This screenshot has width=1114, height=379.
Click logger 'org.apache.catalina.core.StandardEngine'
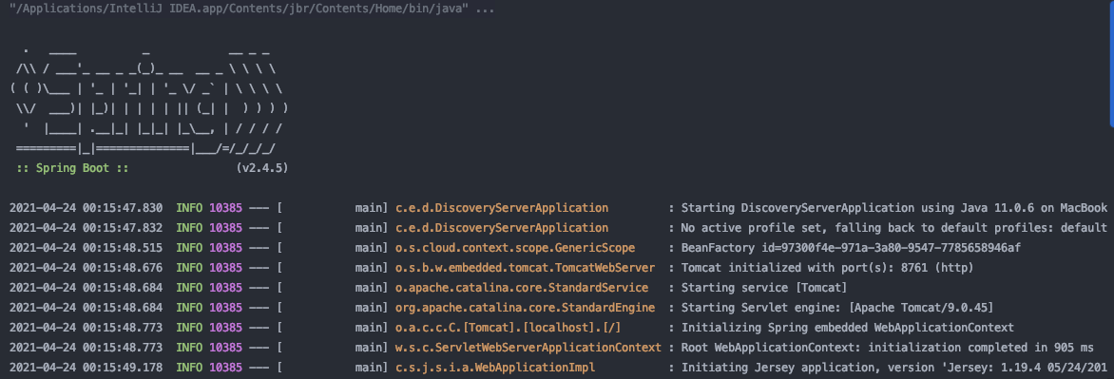click(x=525, y=308)
